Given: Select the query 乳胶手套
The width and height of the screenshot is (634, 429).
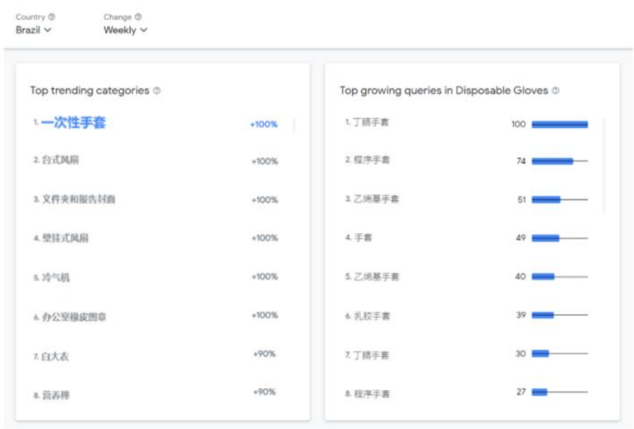Looking at the screenshot, I should click(x=371, y=316).
